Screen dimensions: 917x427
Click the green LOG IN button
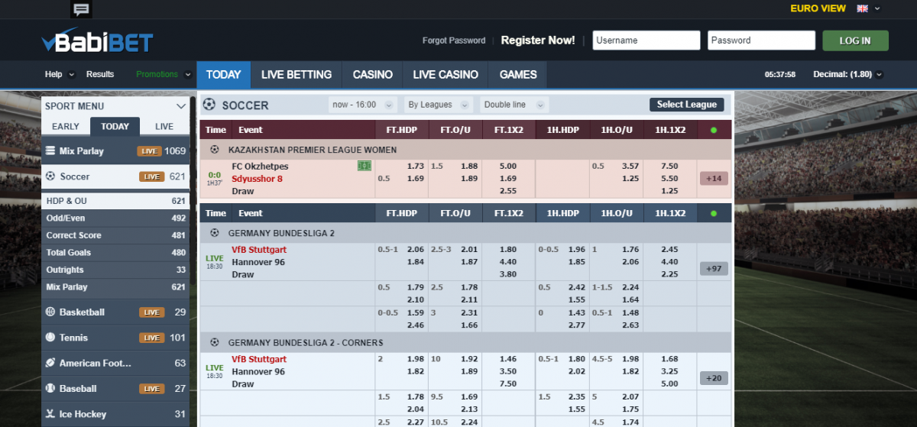click(855, 40)
